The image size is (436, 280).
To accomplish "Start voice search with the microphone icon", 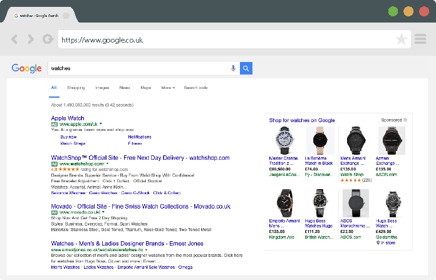I will (233, 68).
